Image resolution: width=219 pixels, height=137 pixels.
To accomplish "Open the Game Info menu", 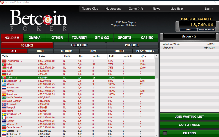I will (136, 9).
